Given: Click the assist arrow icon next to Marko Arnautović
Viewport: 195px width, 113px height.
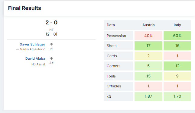Looking at the screenshot, I should tap(18, 49).
